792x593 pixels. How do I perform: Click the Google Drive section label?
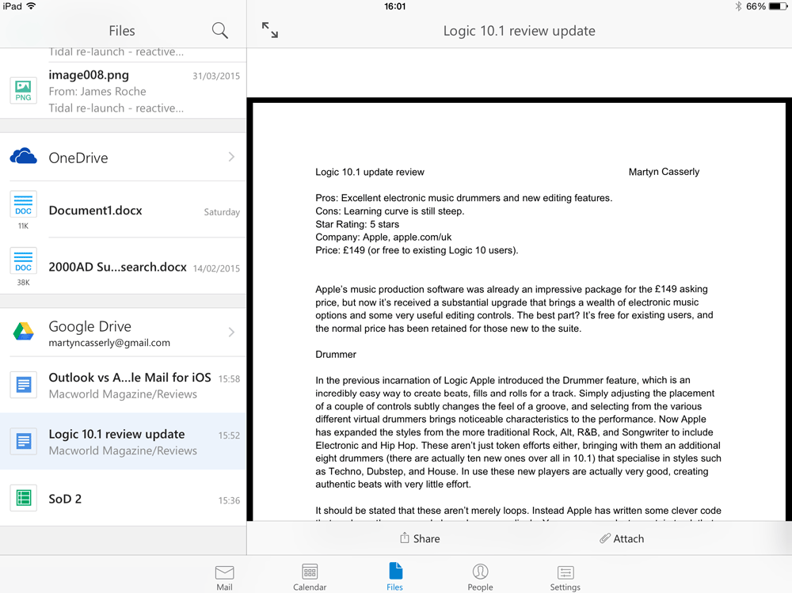click(90, 327)
